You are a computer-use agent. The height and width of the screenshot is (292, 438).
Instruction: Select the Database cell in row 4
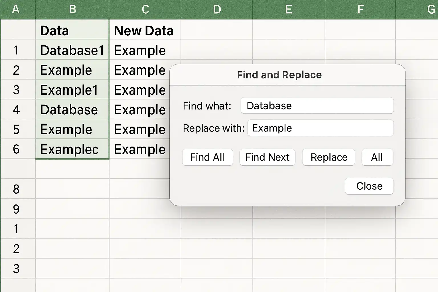coord(72,109)
